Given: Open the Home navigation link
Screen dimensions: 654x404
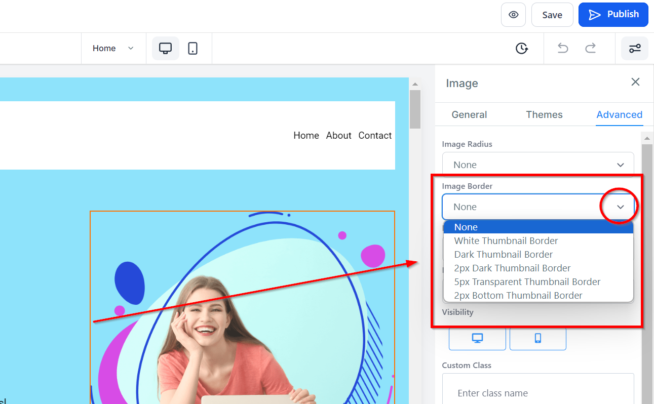Looking at the screenshot, I should coord(306,136).
